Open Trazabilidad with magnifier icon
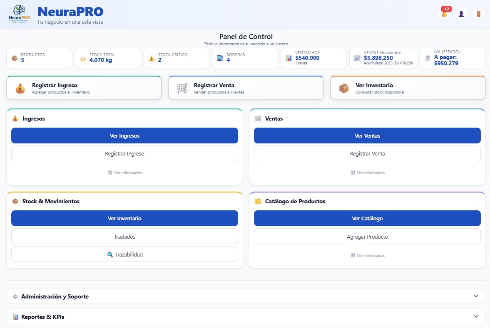Screen dimensions: 490x328 point(124,254)
